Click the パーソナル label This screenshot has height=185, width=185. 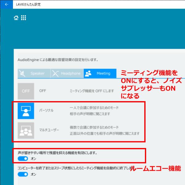coord(46,110)
